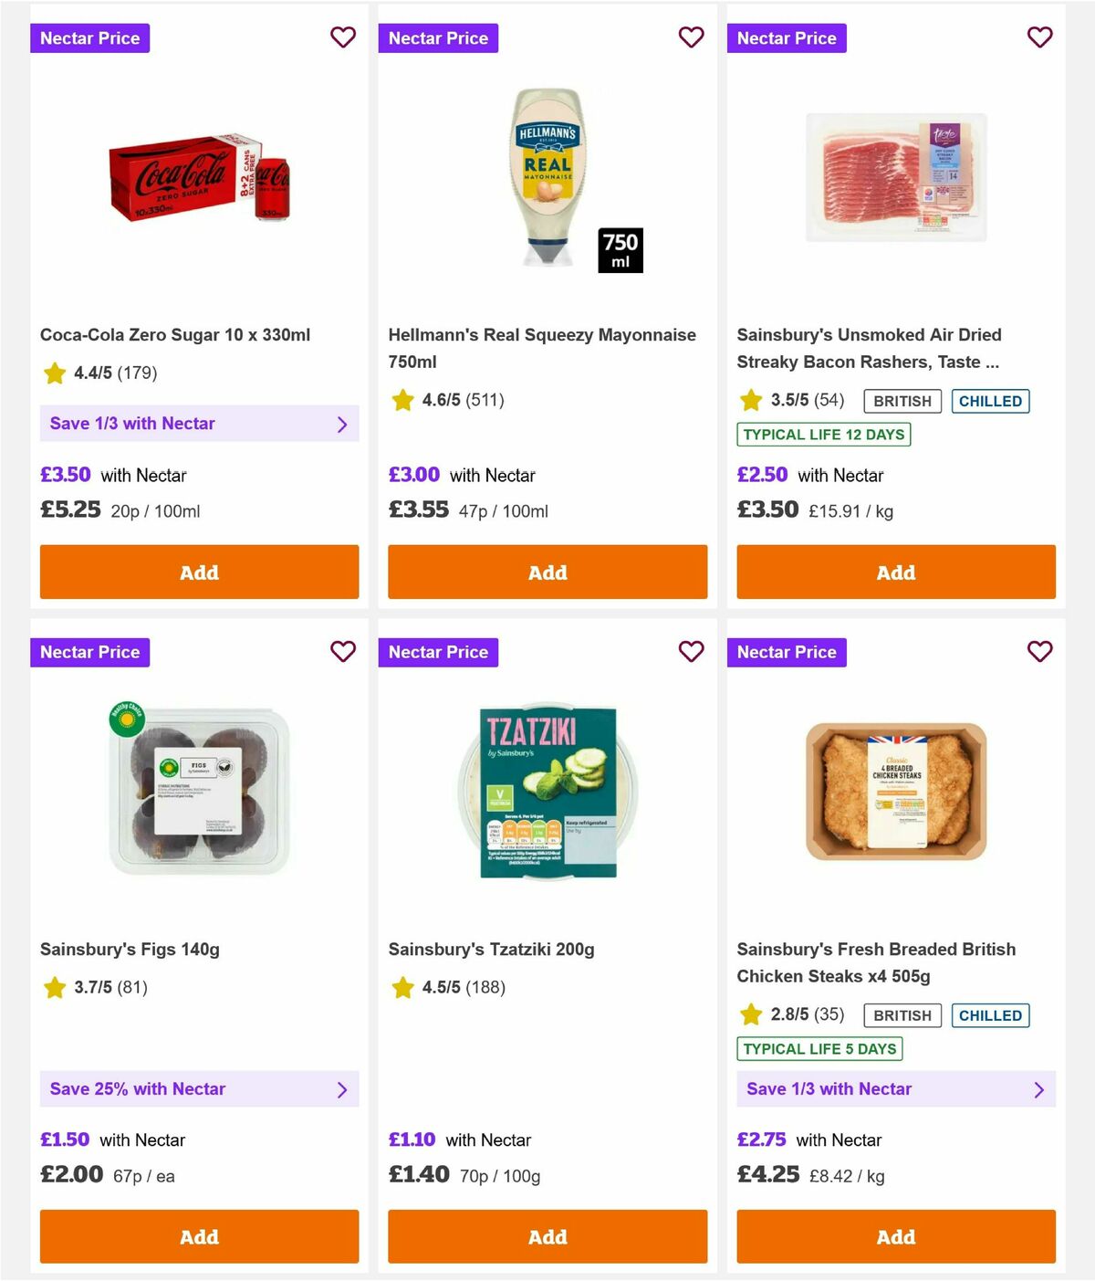Expand Save 1/3 with Nectar on Chicken Steaks

pyautogui.click(x=895, y=1088)
